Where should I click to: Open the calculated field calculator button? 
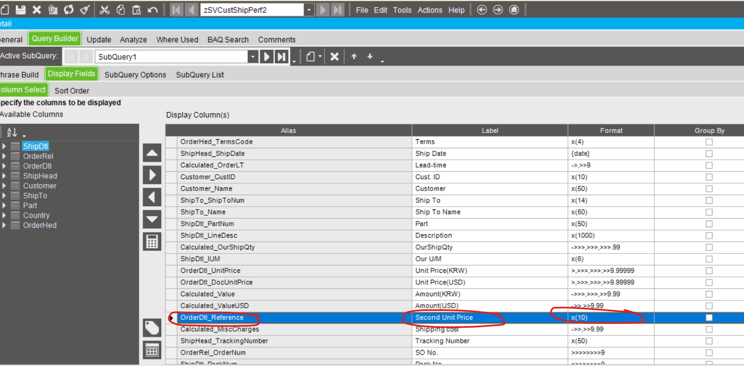click(x=152, y=242)
